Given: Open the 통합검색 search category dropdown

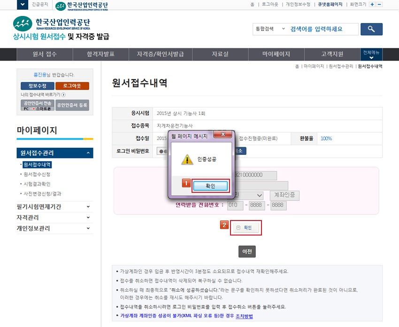Looking at the screenshot, I should click(269, 29).
